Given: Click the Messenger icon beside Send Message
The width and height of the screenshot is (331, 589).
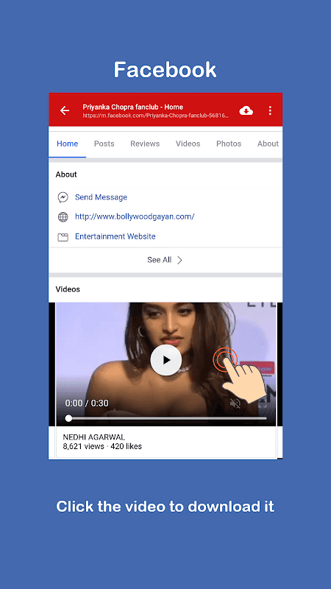Looking at the screenshot, I should coord(63,197).
